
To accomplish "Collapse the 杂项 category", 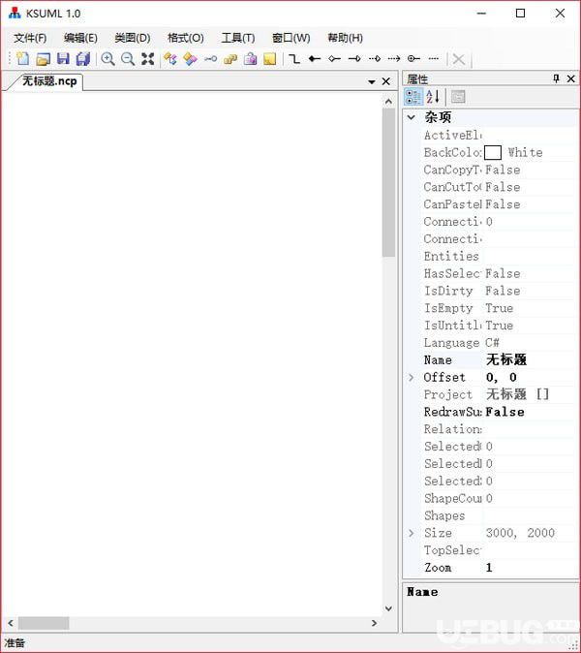I will point(412,117).
